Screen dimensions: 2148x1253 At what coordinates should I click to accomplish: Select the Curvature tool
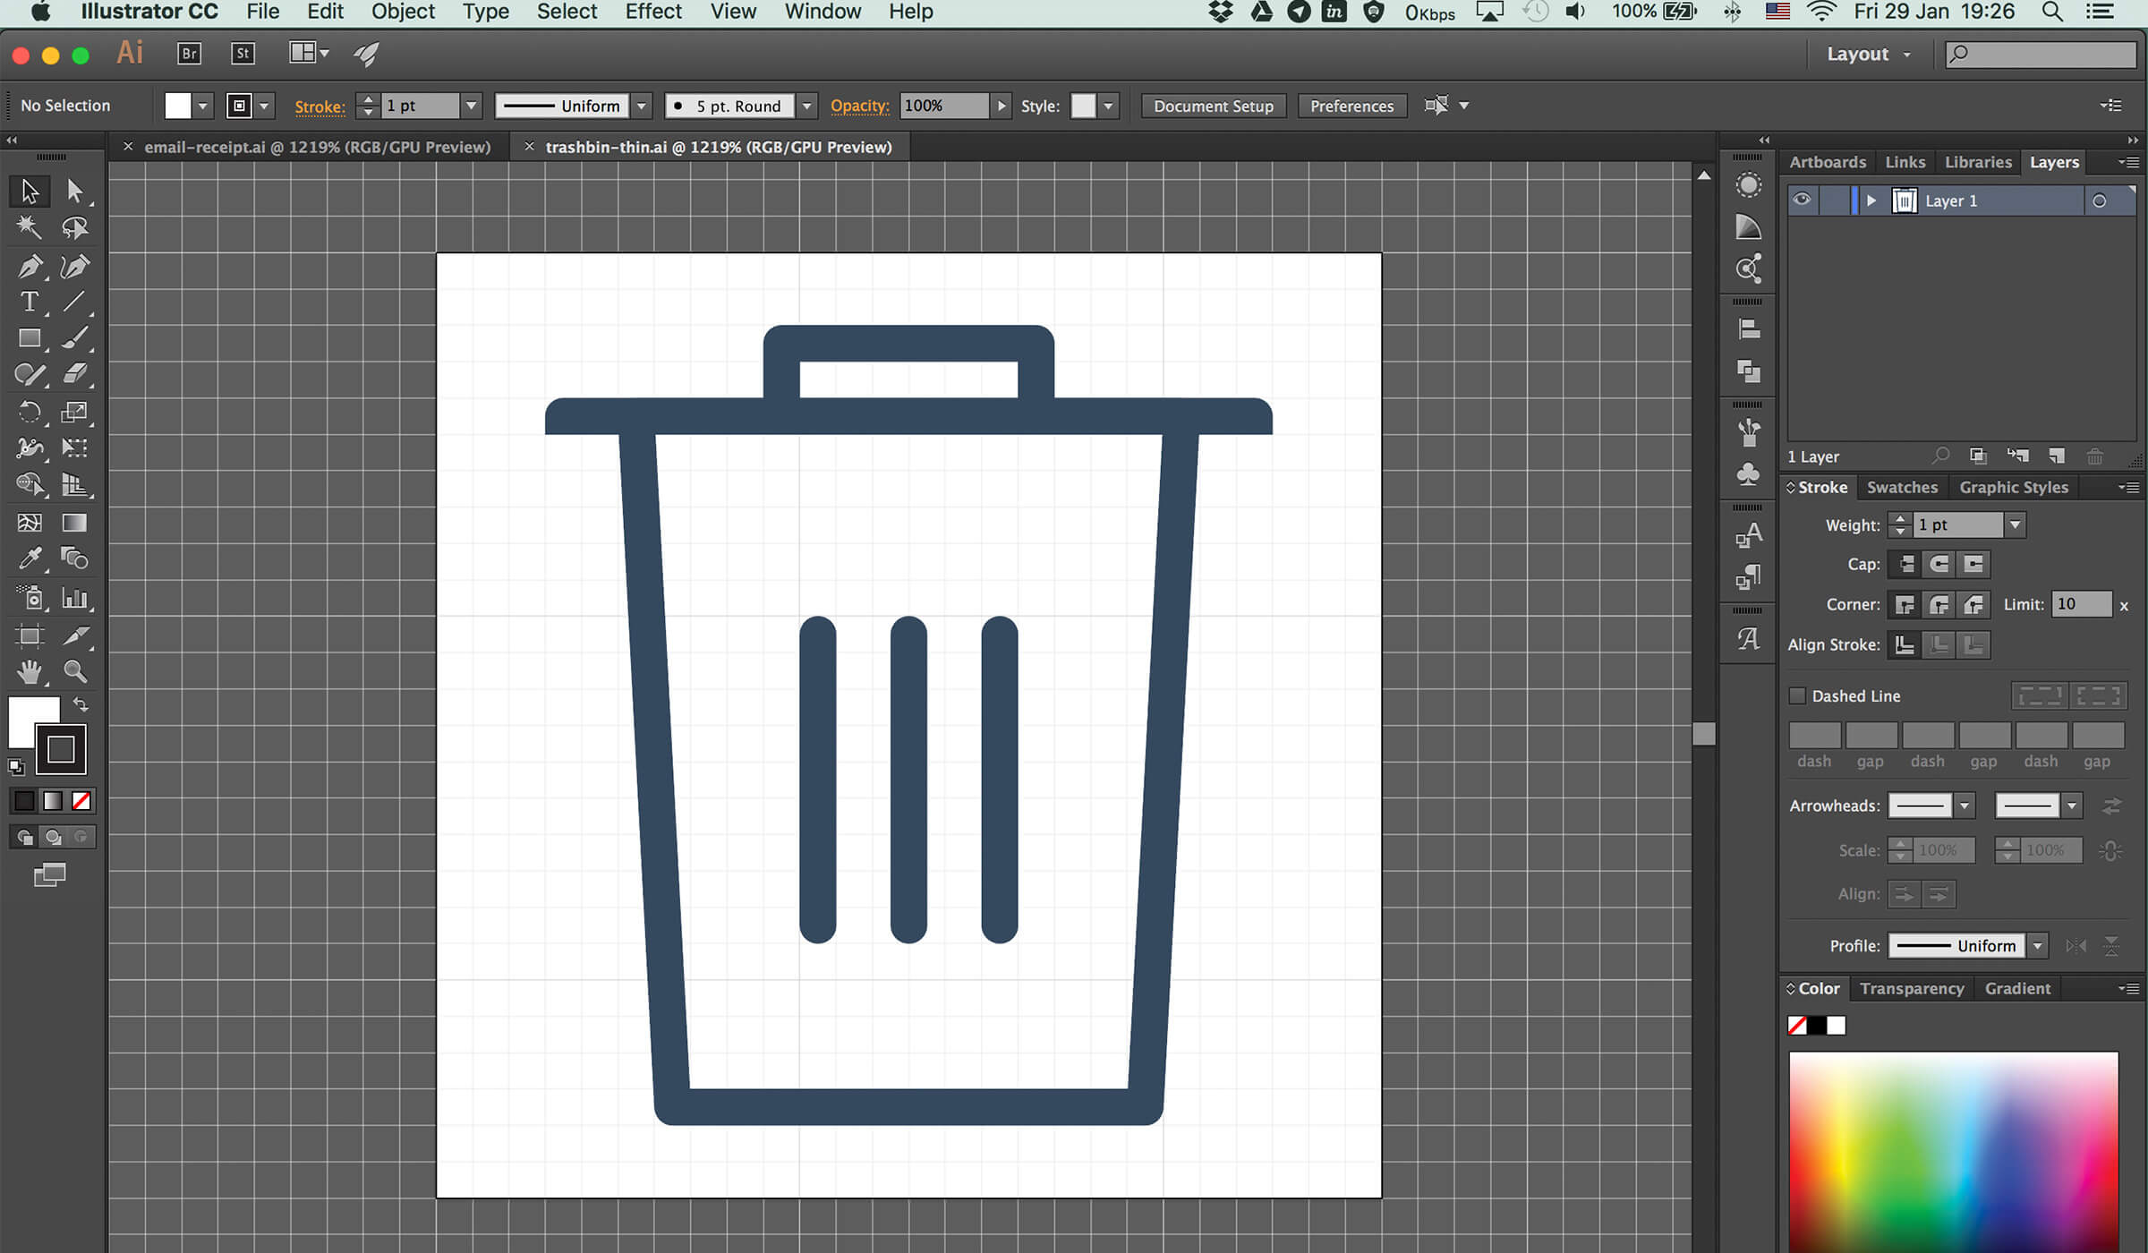(x=75, y=266)
